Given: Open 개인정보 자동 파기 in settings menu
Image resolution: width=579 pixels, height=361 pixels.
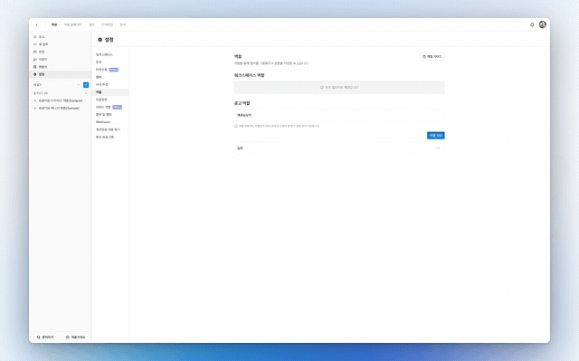Looking at the screenshot, I should [108, 129].
